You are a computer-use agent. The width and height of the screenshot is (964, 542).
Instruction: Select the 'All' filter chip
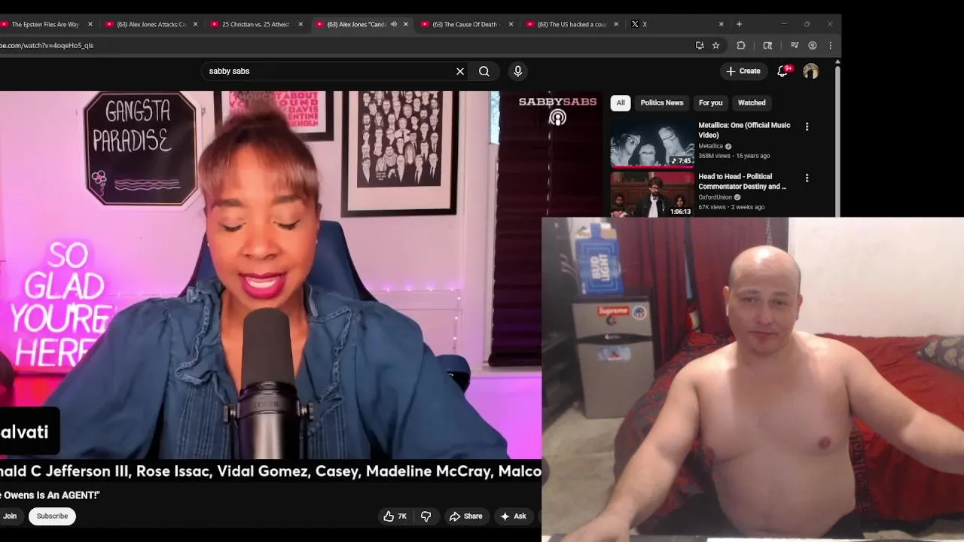[x=621, y=102]
